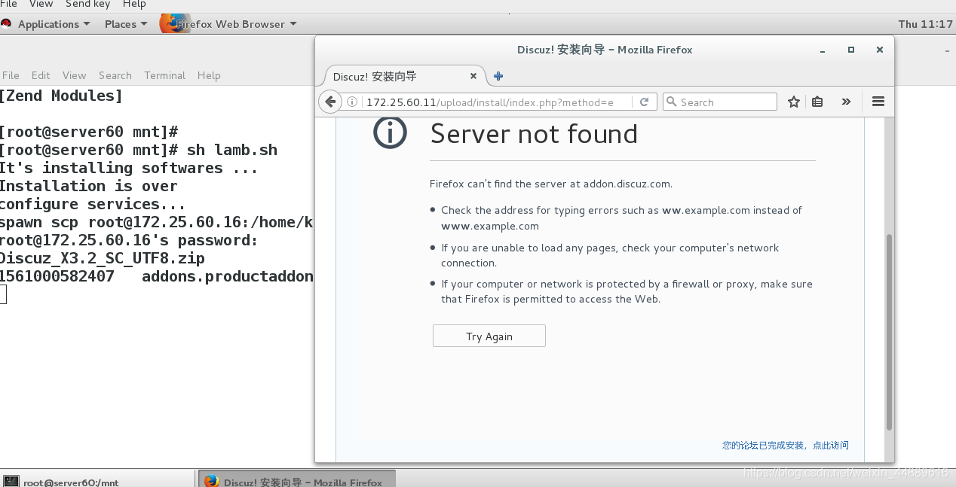Open the Firefox hamburger menu
The height and width of the screenshot is (487, 956).
tap(878, 102)
